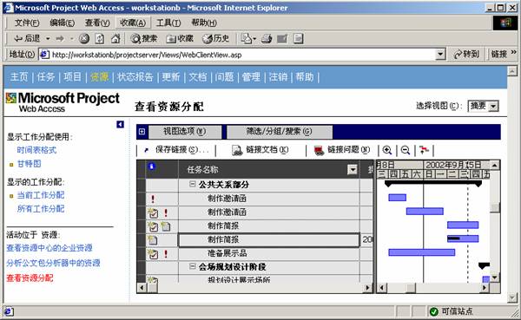Viewport: 521px width, 320px height.
Task: Click the blue info column header icon
Action: (x=151, y=167)
